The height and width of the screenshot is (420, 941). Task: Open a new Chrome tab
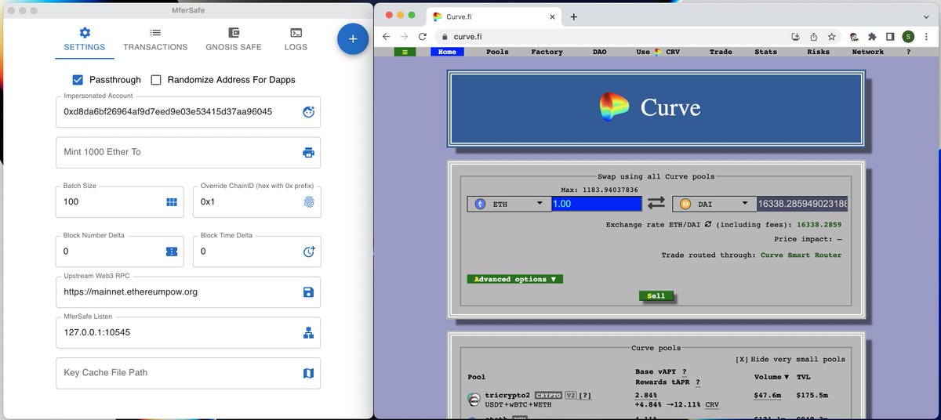tap(574, 16)
